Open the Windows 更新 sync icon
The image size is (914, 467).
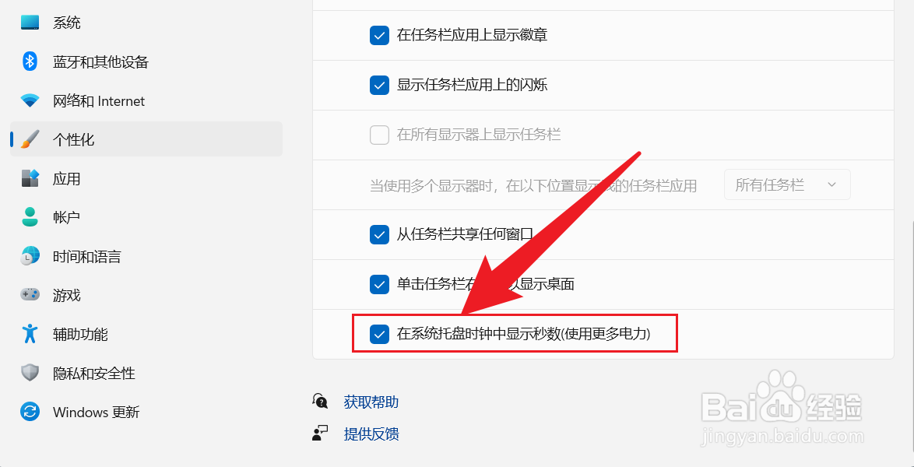(30, 412)
